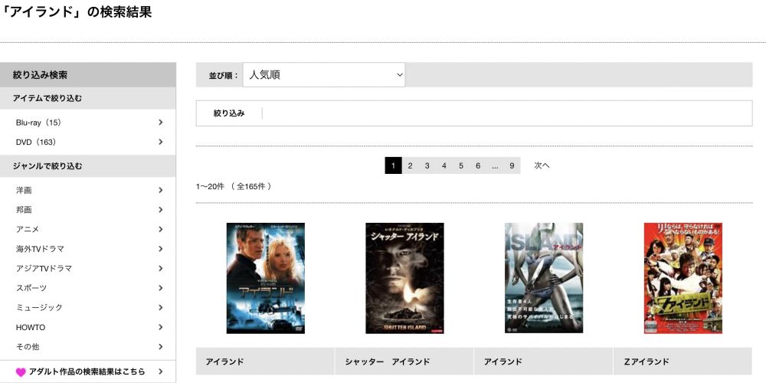
Task: Open the HOWTO genre chevron
Action: pyautogui.click(x=161, y=327)
